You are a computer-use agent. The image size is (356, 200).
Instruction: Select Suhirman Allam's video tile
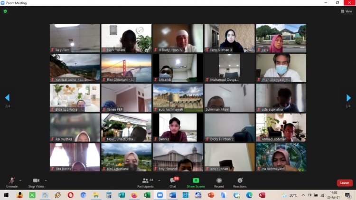tap(230, 98)
